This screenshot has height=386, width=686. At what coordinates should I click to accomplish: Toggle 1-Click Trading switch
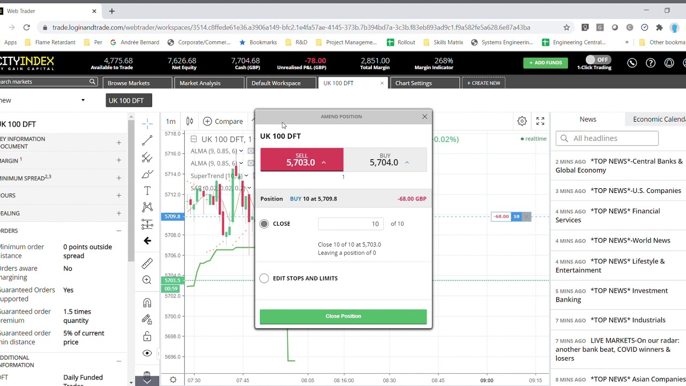pos(597,60)
